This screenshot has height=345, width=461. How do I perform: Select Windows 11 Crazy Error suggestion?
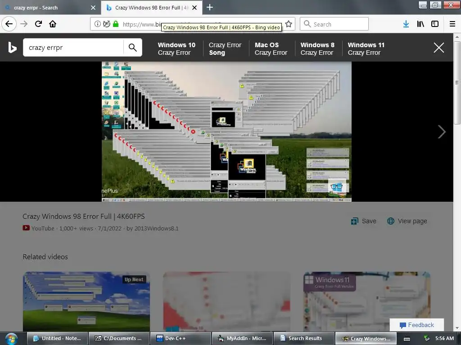pos(366,49)
